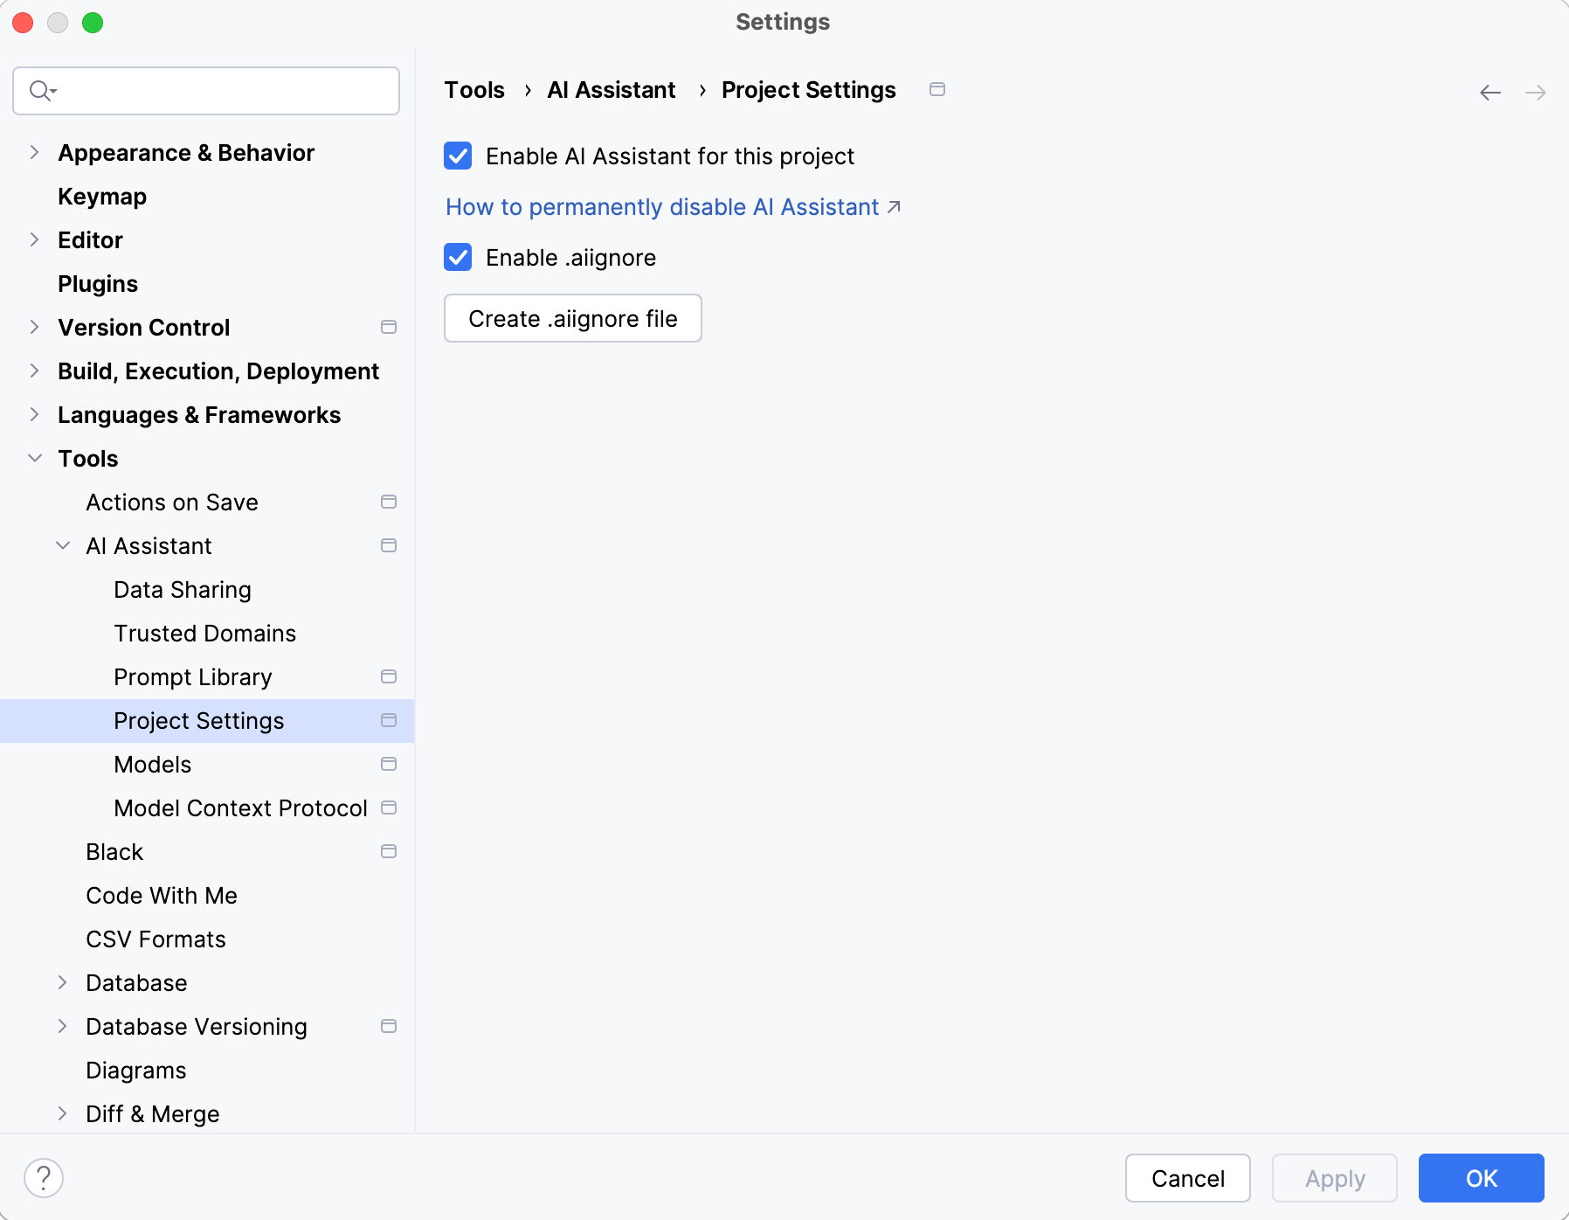Viewport: 1569px width, 1220px height.
Task: Expand the Database tree node
Action: click(x=63, y=983)
